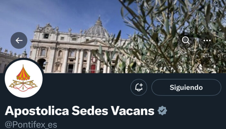
Task: Open the header banner photo
Action: point(113,36)
